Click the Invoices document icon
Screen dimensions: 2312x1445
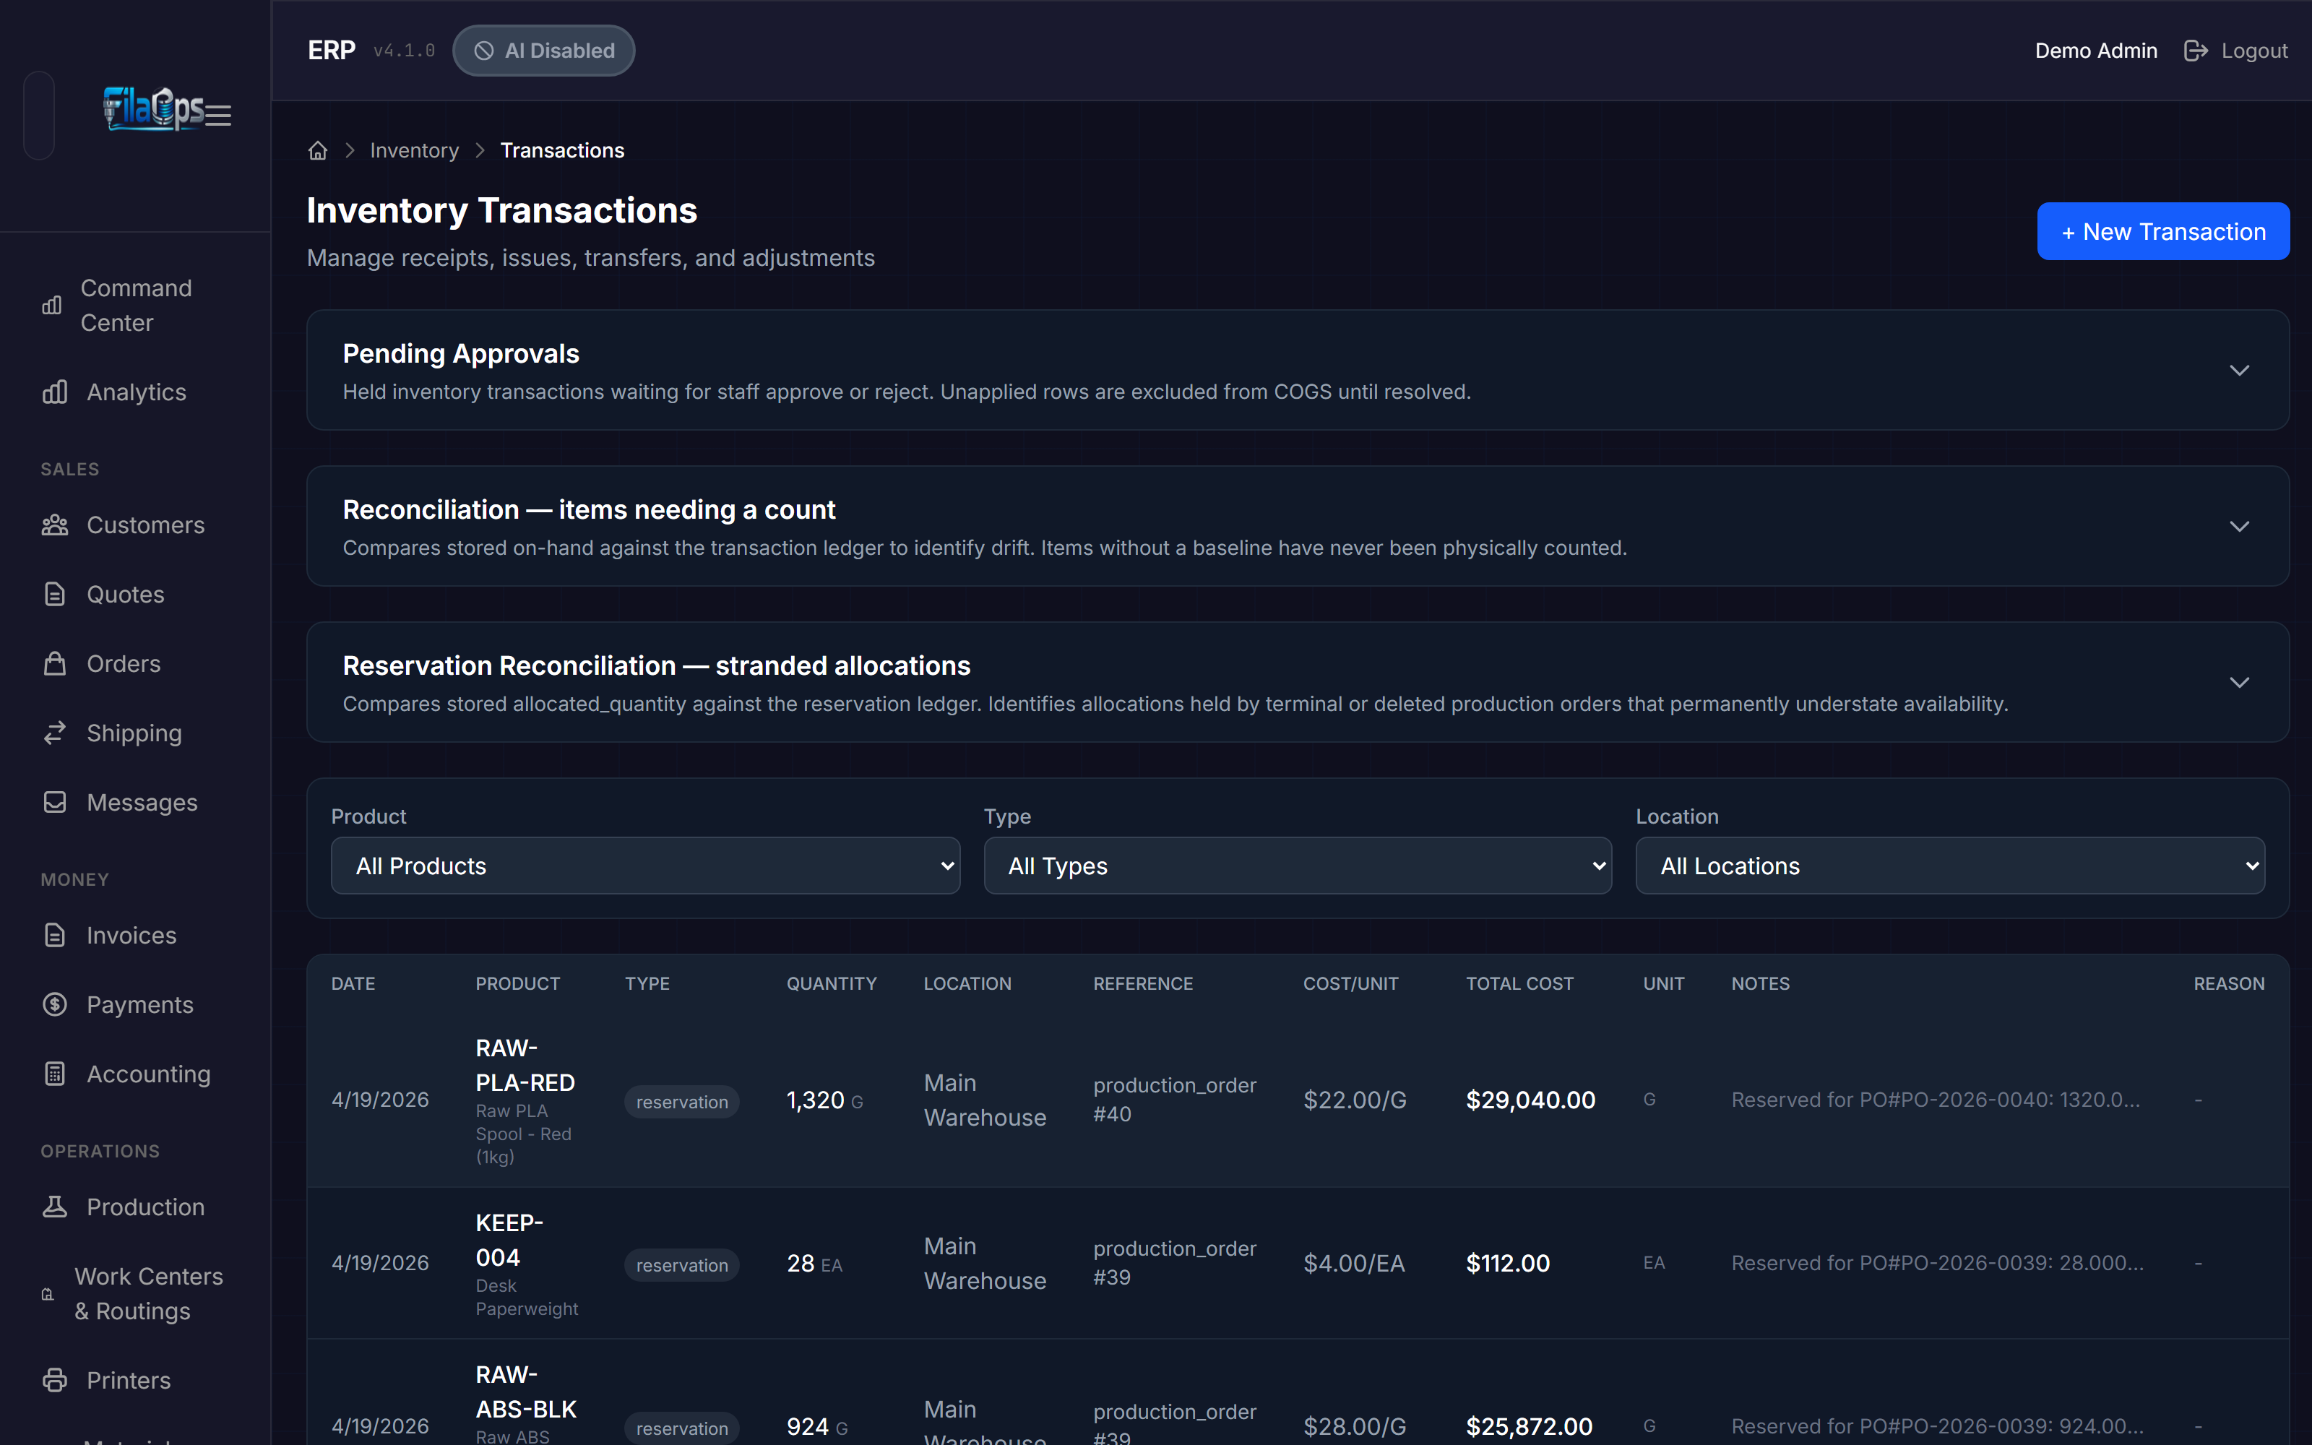point(54,935)
